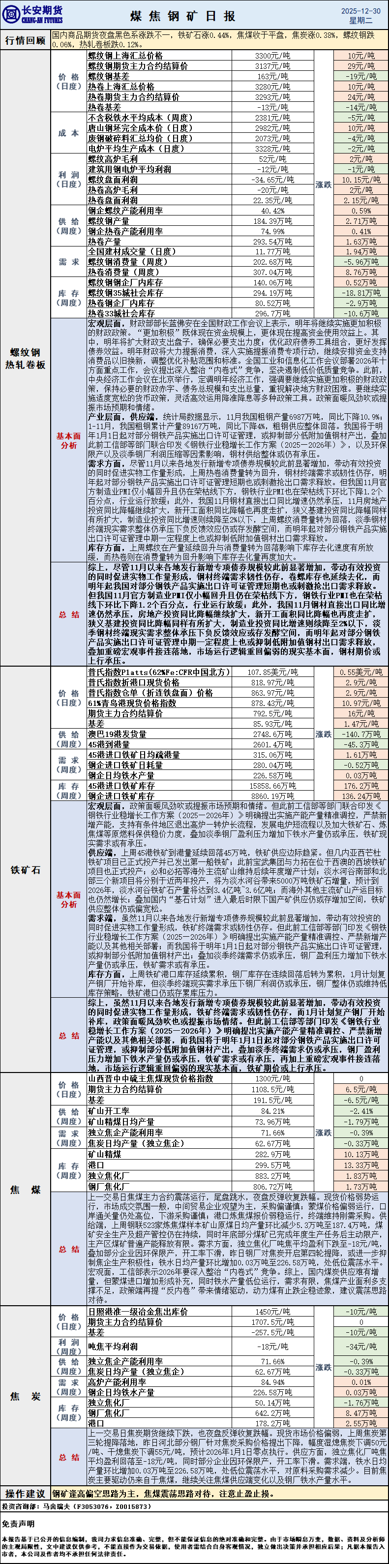Screen dimensions: 389x1564
Task: Click row label 45港到港量
Action: 109,744
